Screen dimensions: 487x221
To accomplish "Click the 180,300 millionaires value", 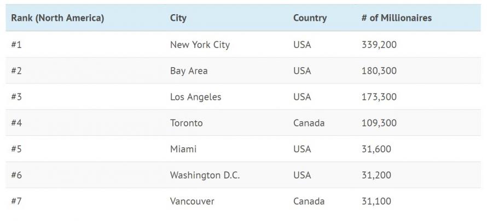I will pos(379,71).
